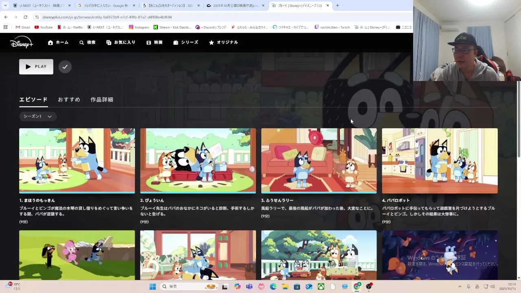The image size is (521, 293).
Task: Click the Disney+ logo
Action: point(21,42)
